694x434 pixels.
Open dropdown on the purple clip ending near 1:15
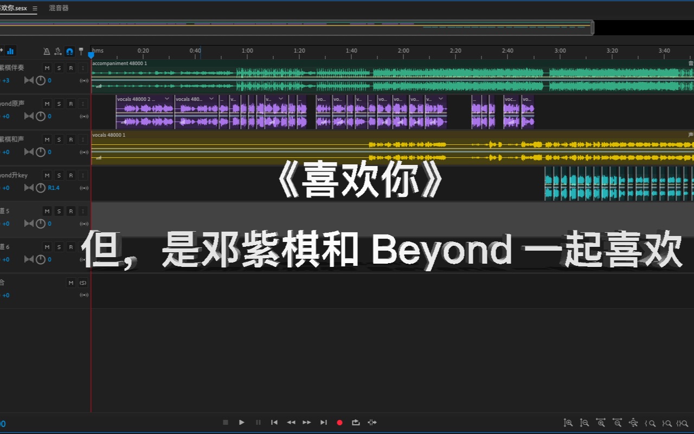tap(281, 99)
